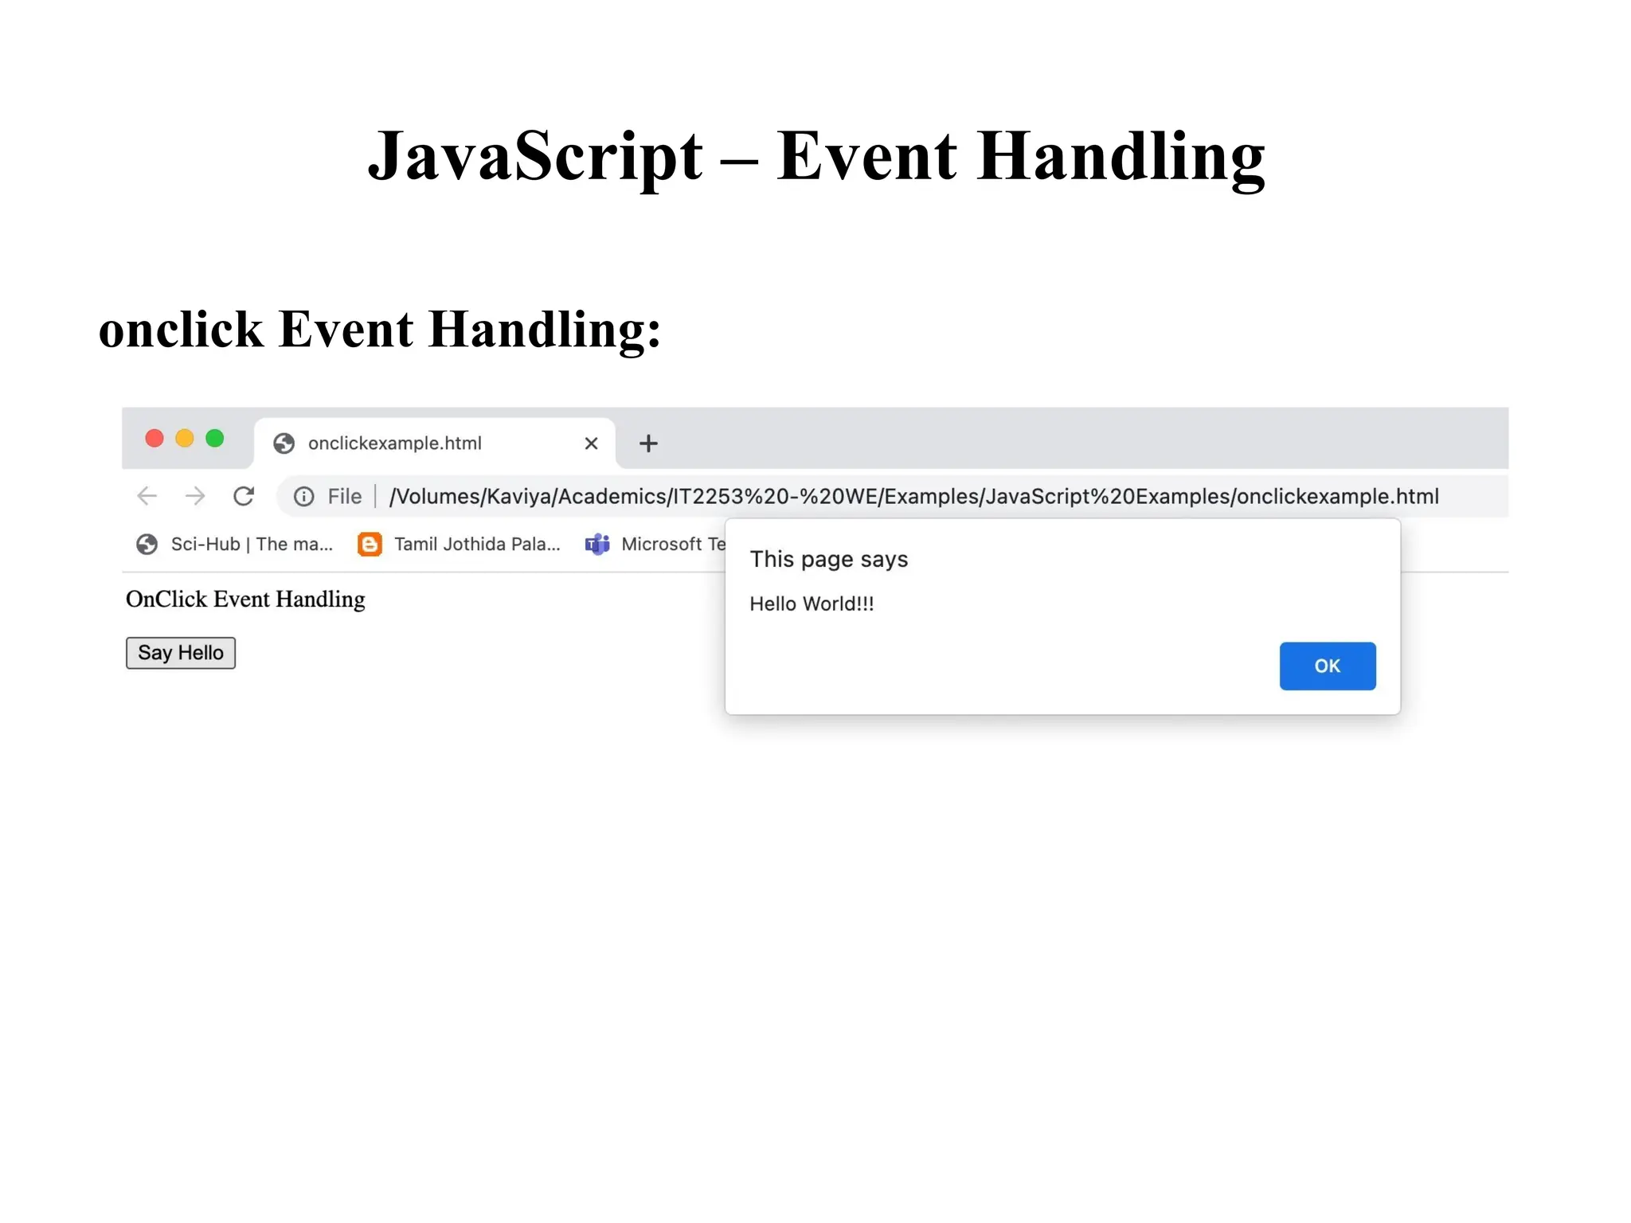Viewport: 1631px width, 1223px height.
Task: Click the green fullscreen window dot
Action: click(215, 439)
